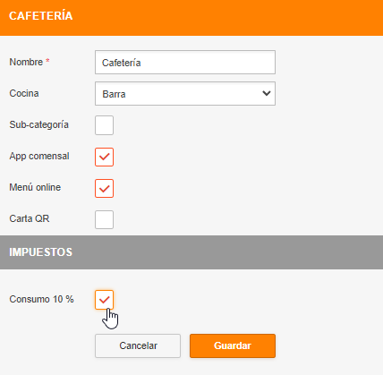Disable the Menú online checkbox

tap(104, 188)
